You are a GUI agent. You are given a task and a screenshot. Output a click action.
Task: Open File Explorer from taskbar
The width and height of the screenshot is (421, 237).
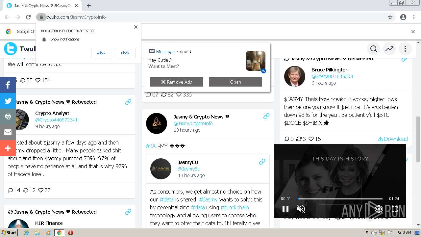pos(37,233)
